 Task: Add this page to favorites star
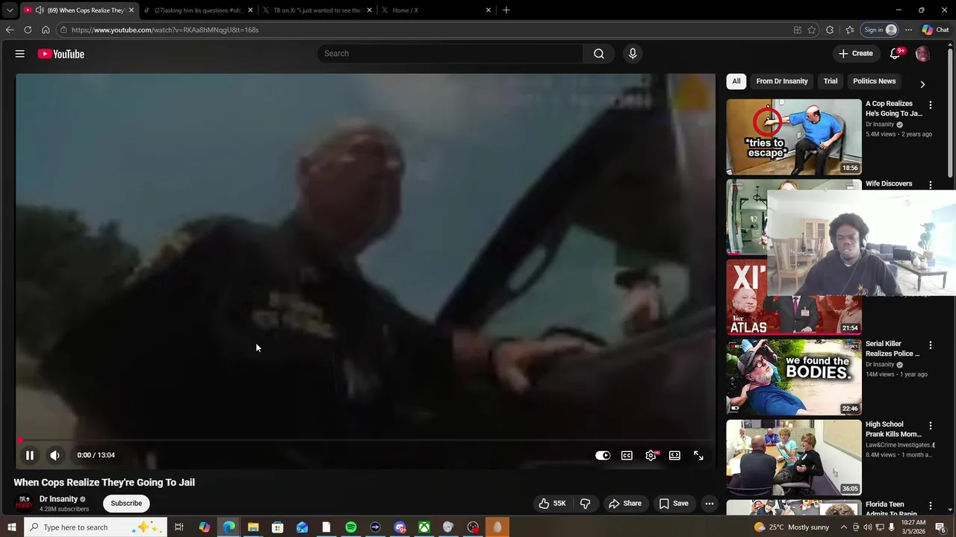click(x=812, y=30)
